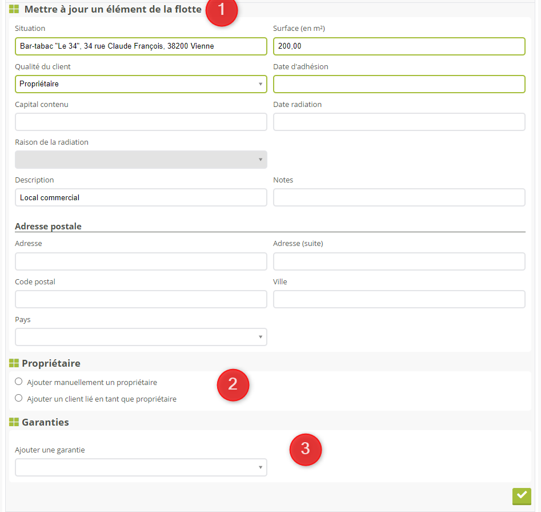Click the grid icon beside Mettre à jour heading

(x=14, y=9)
